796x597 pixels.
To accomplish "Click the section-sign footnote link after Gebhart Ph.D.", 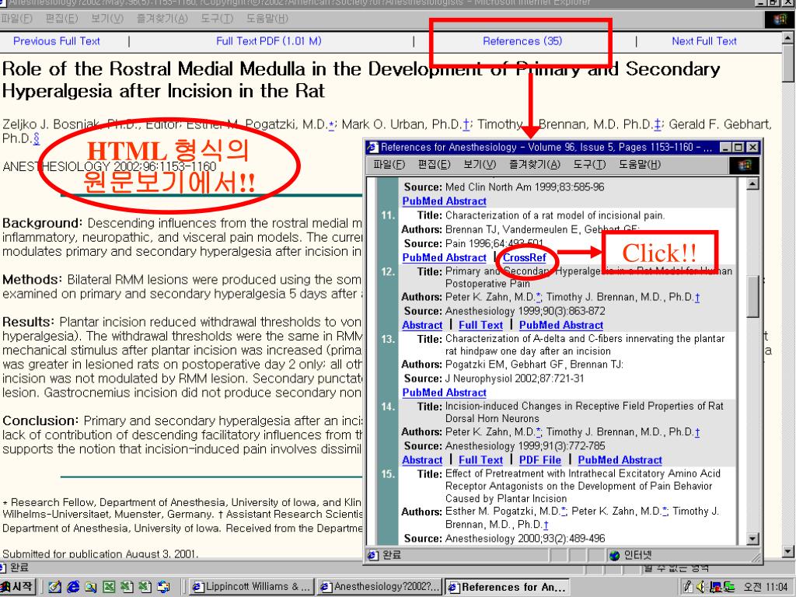I will tap(36, 138).
